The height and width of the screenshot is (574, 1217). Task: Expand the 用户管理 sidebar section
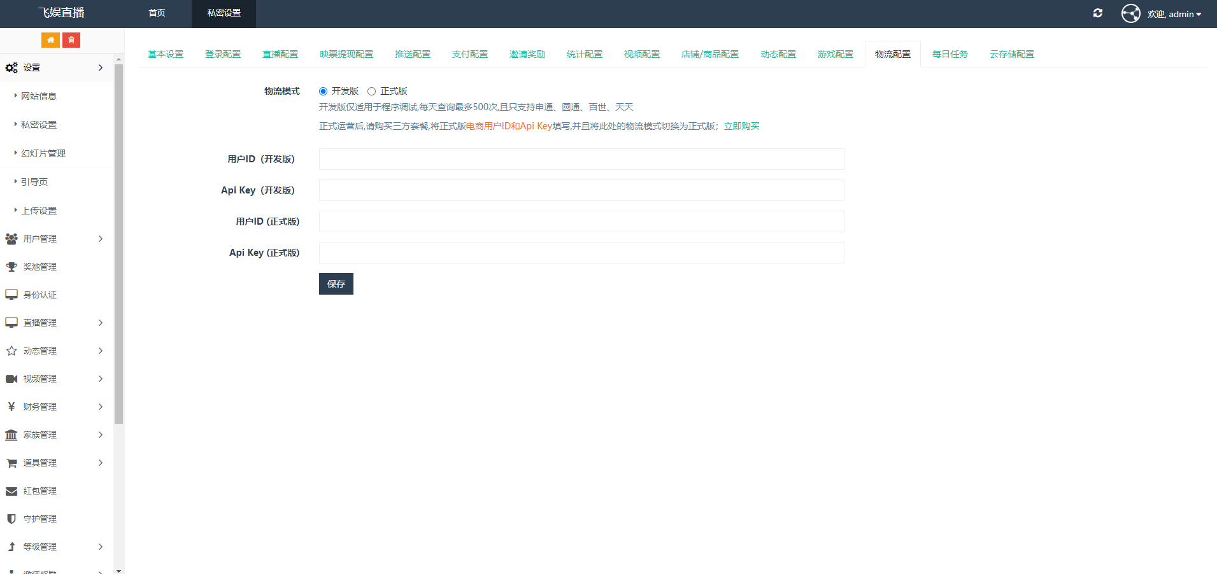[56, 239]
